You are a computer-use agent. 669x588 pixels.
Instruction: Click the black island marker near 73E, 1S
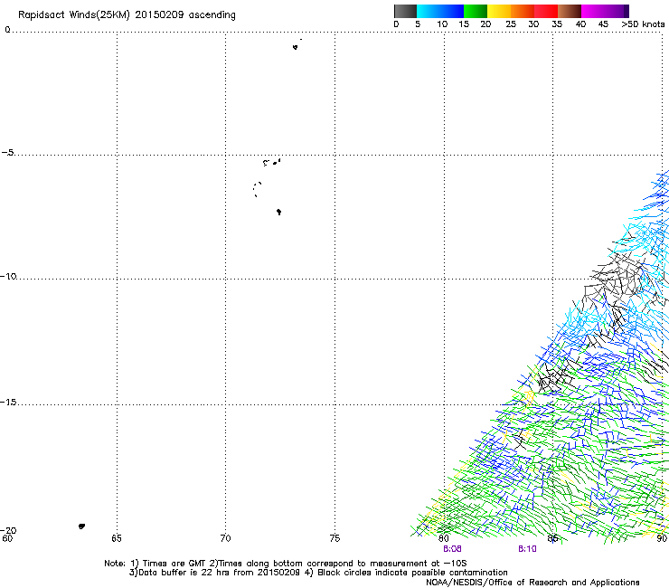[x=296, y=47]
